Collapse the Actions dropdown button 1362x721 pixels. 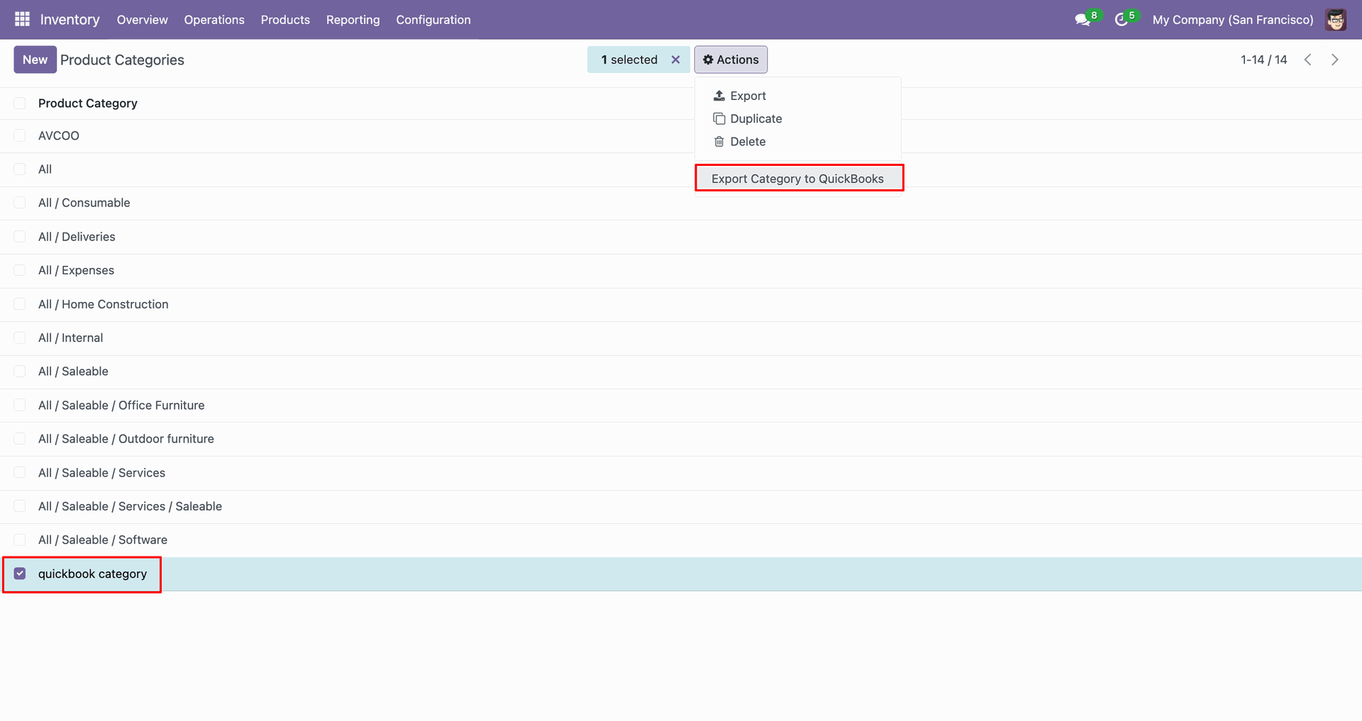coord(731,60)
